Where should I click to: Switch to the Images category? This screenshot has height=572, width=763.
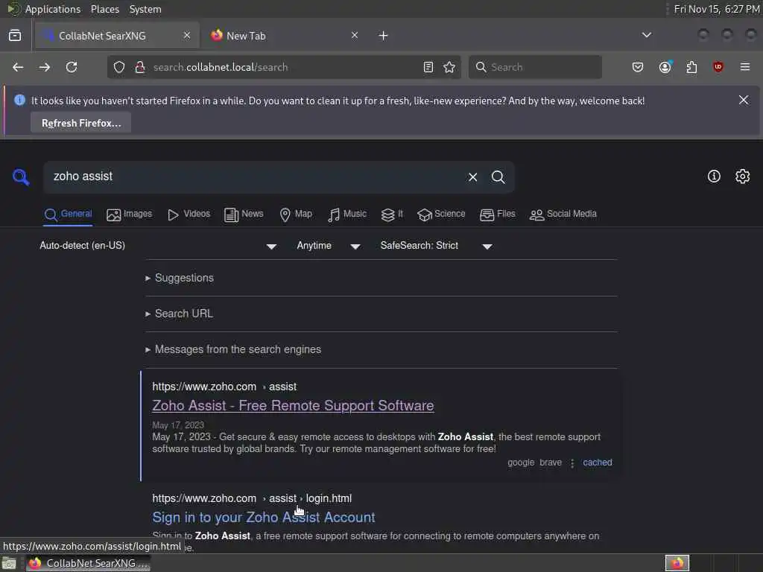click(129, 214)
